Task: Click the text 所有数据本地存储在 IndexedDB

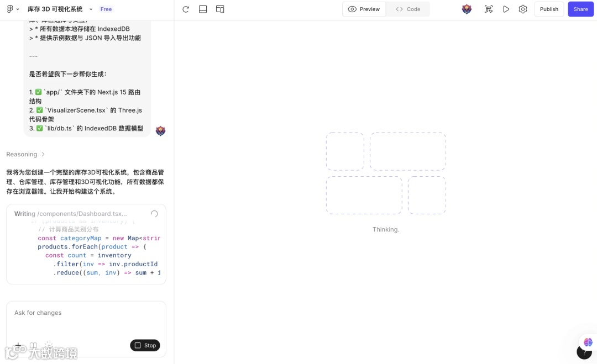Action: tap(85, 29)
